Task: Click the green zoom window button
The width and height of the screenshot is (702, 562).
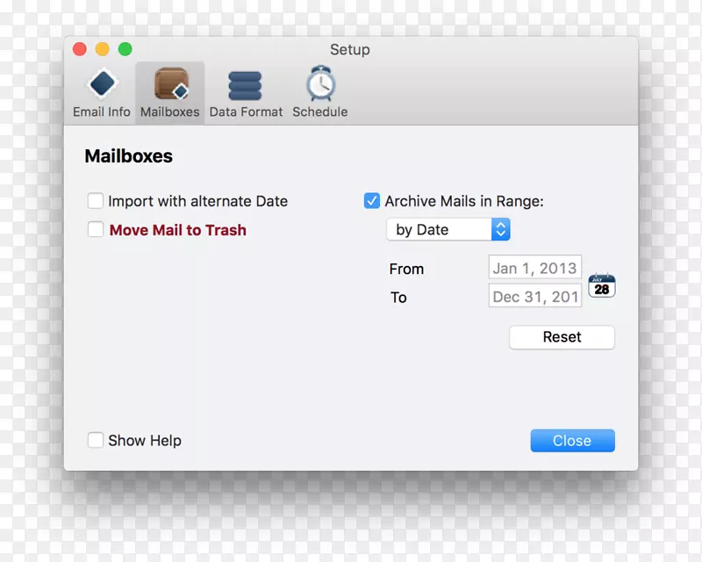Action: (x=125, y=50)
